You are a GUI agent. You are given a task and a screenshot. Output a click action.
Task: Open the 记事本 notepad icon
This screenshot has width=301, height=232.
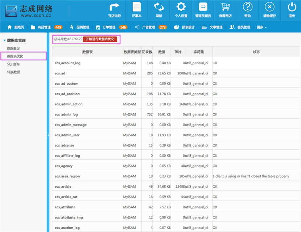137,7
